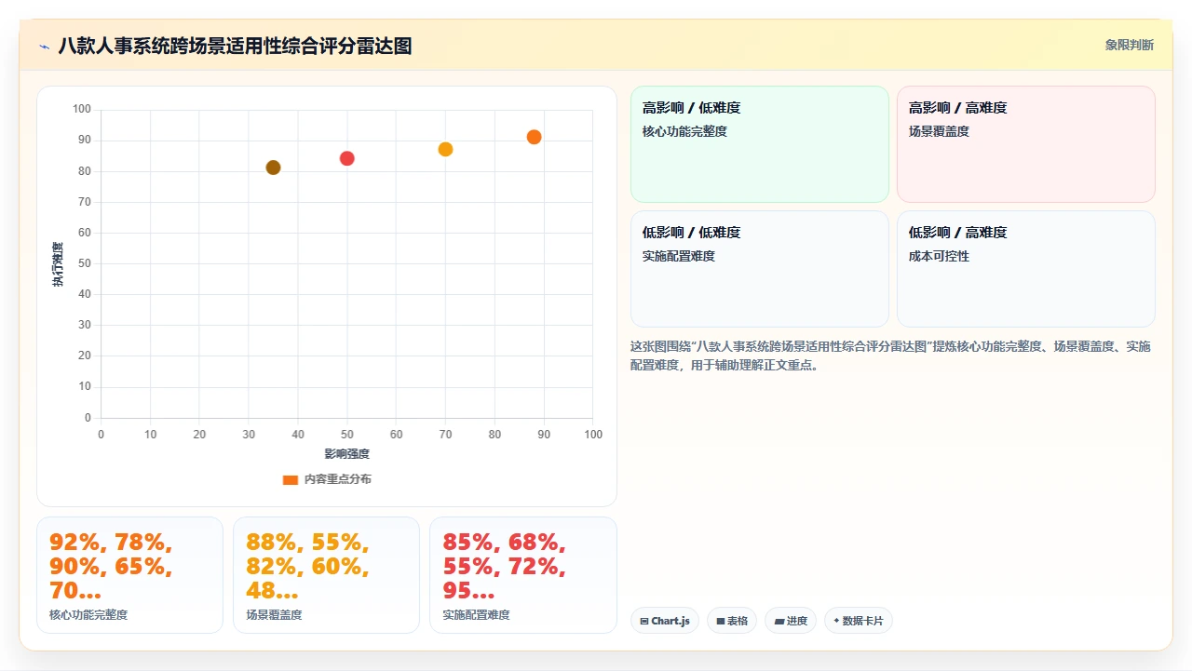Select the brown scatter point near 35
1192x671 pixels.
click(273, 168)
